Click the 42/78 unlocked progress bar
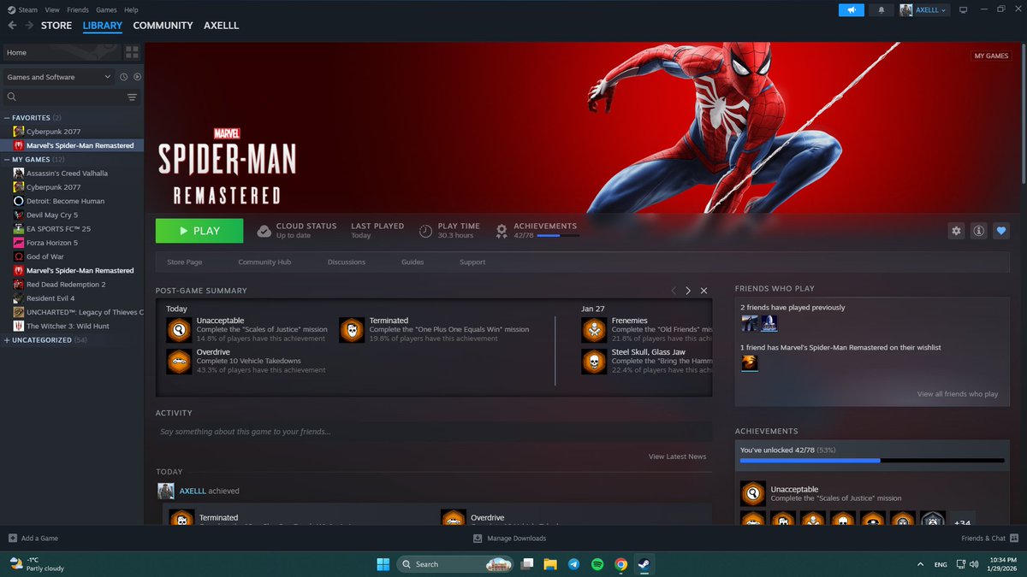The image size is (1027, 577). [872, 461]
